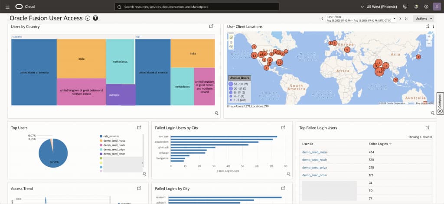The height and width of the screenshot is (204, 444).
Task: Focus the search resources input field
Action: coord(197,7)
